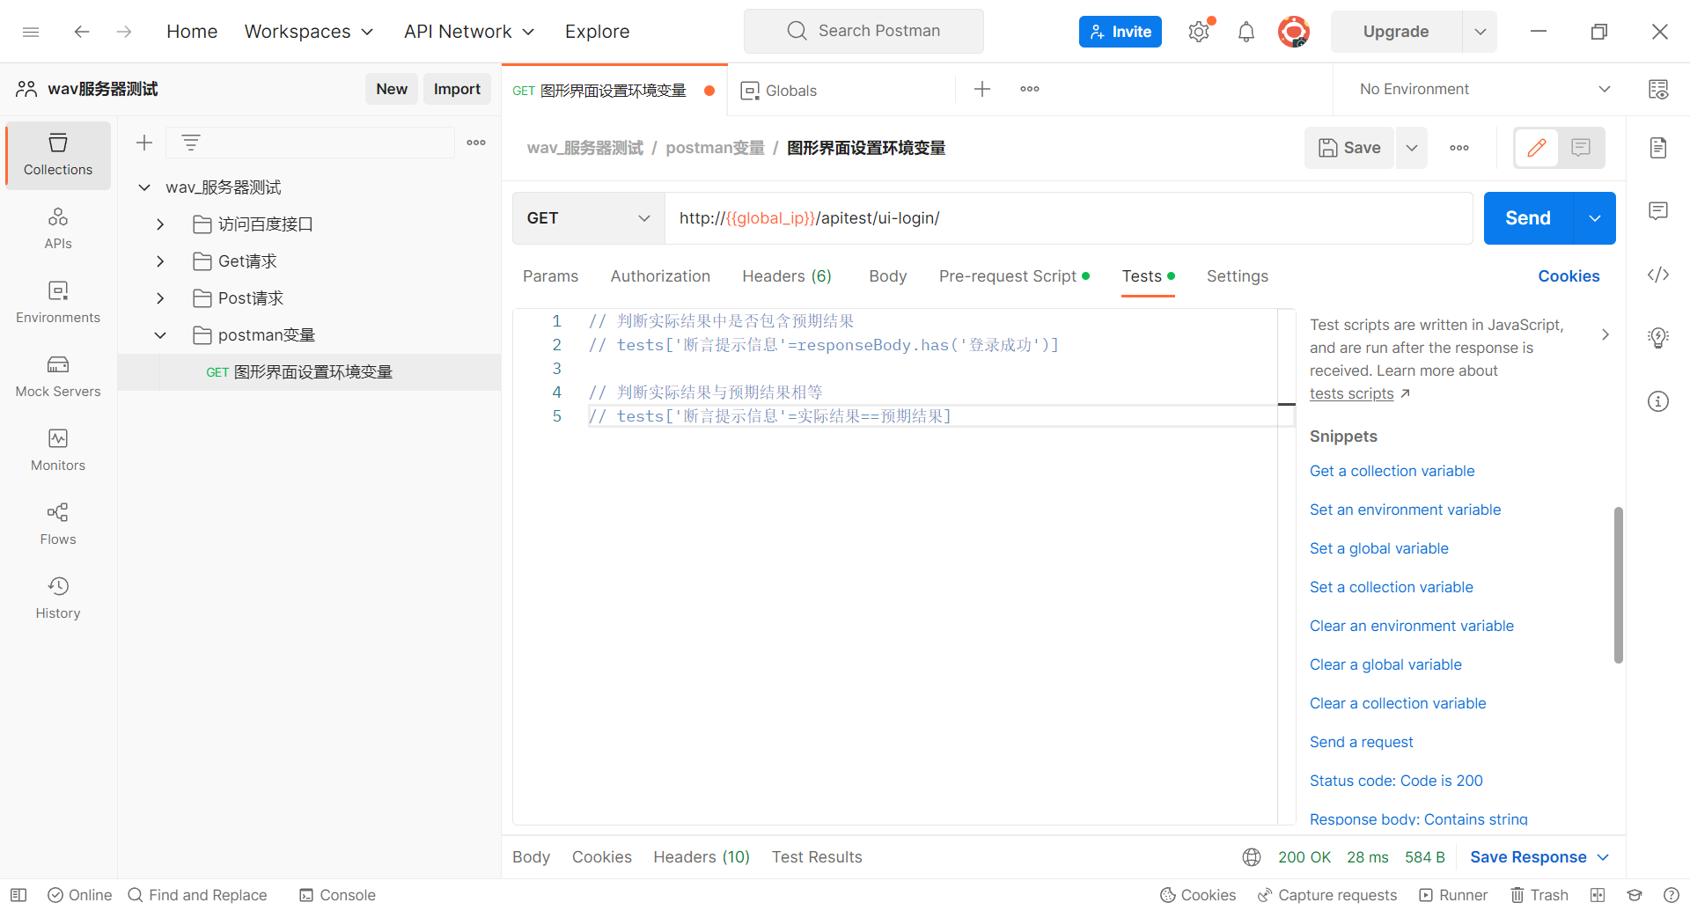Expand the Get请求 folder
The width and height of the screenshot is (1690, 910).
pos(160,261)
